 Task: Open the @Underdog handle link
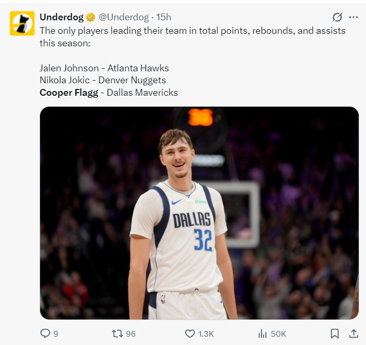click(123, 17)
